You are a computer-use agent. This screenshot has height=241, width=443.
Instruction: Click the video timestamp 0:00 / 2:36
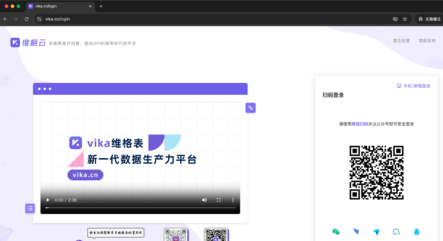66,200
